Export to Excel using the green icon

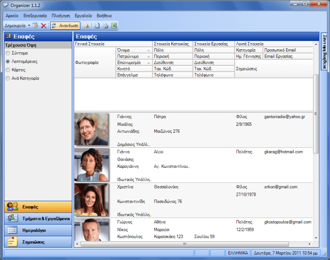114,26
